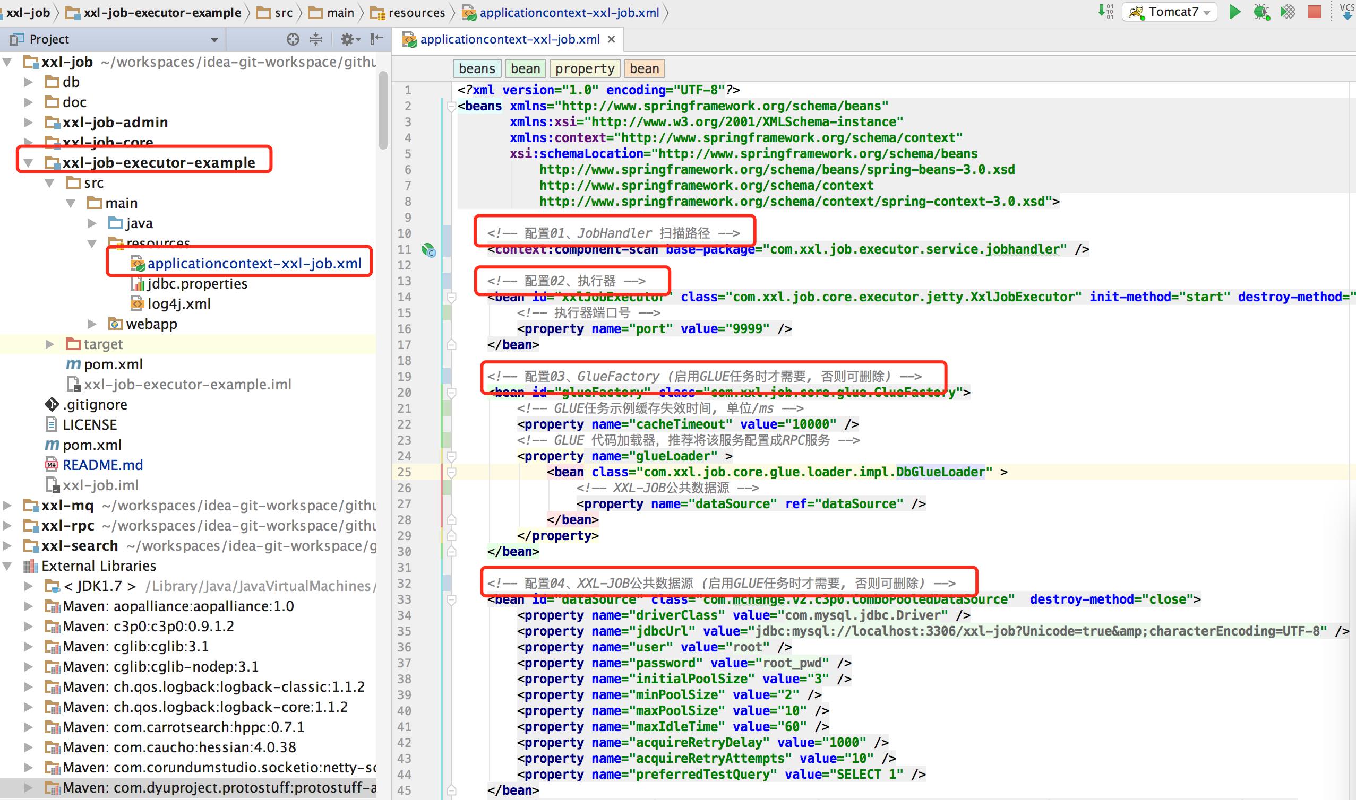Expand the doc folder

(29, 102)
